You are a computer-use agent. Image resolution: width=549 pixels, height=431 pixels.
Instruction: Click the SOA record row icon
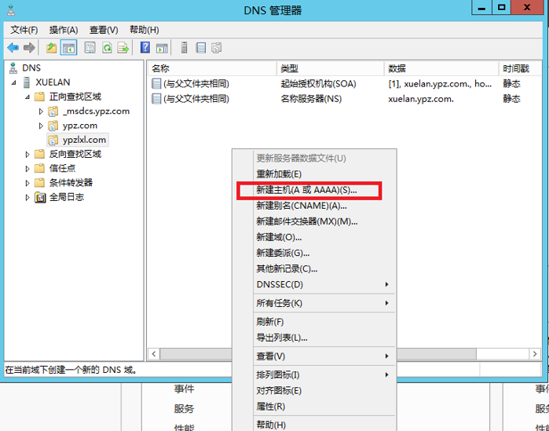(x=156, y=84)
